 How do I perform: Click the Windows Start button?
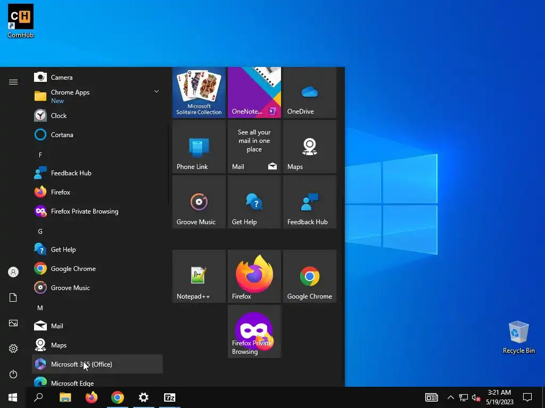click(13, 397)
